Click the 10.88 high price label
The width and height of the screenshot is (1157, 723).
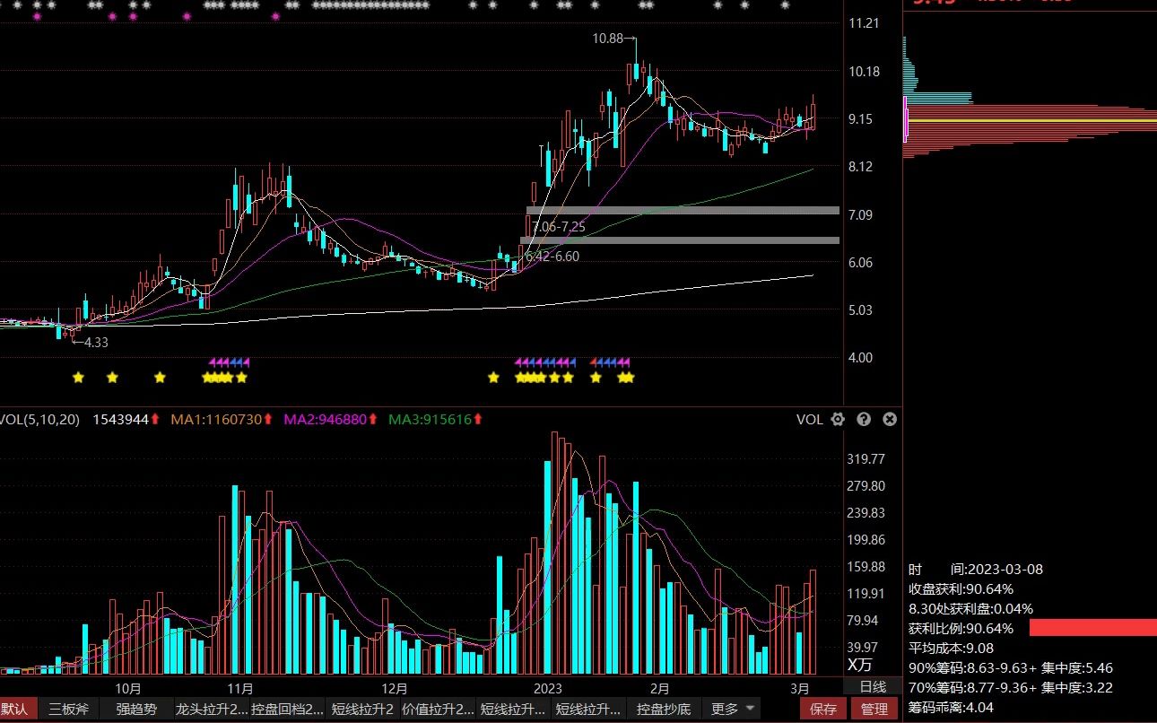click(607, 39)
